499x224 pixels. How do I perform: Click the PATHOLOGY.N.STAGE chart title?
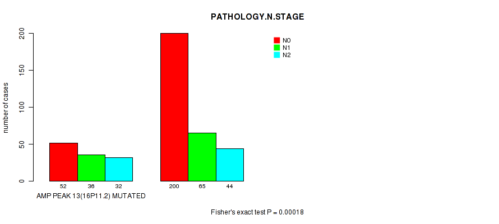point(257,17)
